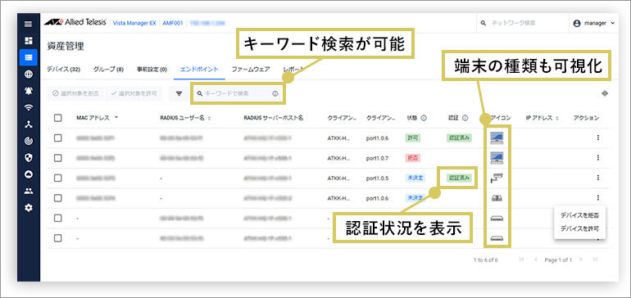This screenshot has height=298, width=631.
Task: Click the security camera icon in port1.0.5 row
Action: point(497,178)
